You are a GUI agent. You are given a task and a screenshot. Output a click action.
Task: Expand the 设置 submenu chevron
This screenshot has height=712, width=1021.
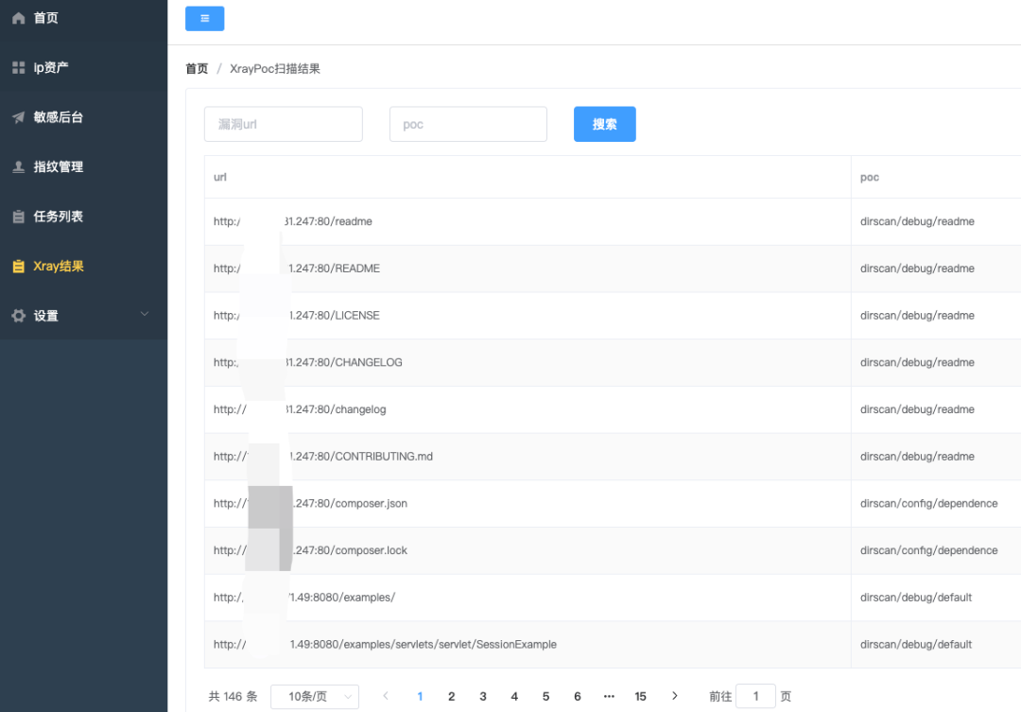coord(145,314)
